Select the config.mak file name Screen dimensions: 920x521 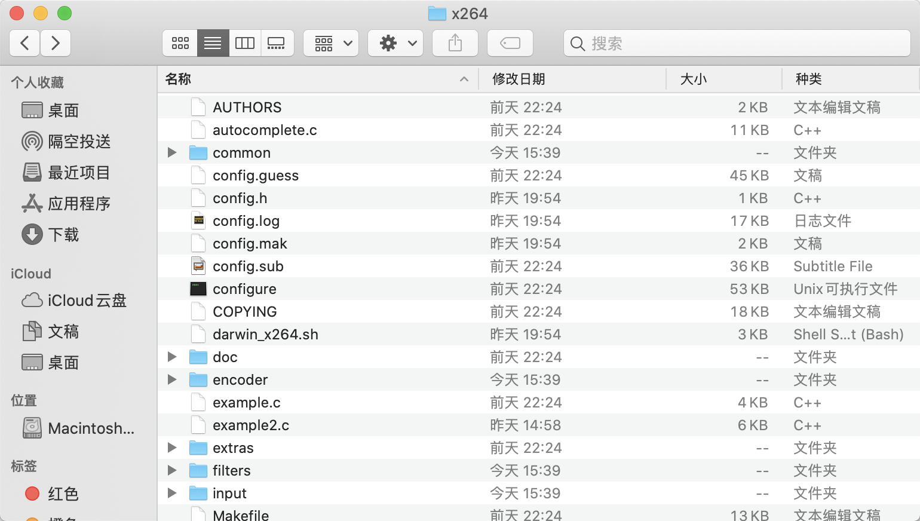[250, 244]
